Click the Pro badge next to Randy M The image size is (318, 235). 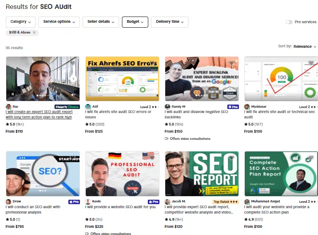pyautogui.click(x=233, y=107)
